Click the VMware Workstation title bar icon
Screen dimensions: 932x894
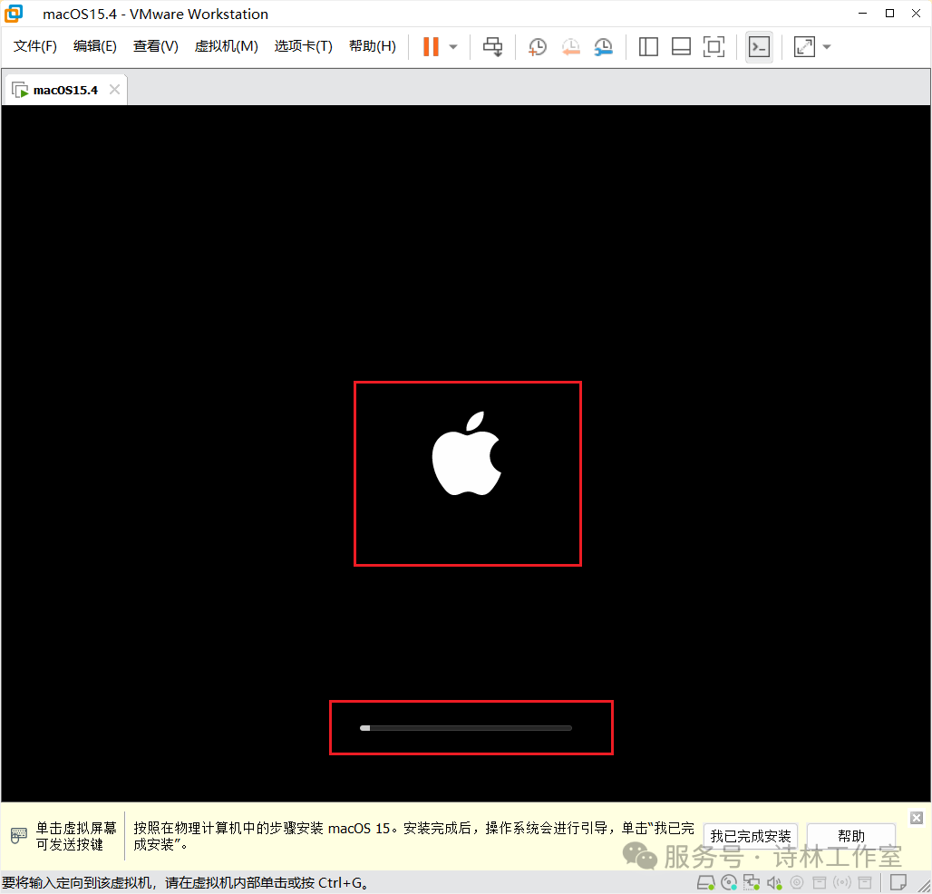coord(14,14)
